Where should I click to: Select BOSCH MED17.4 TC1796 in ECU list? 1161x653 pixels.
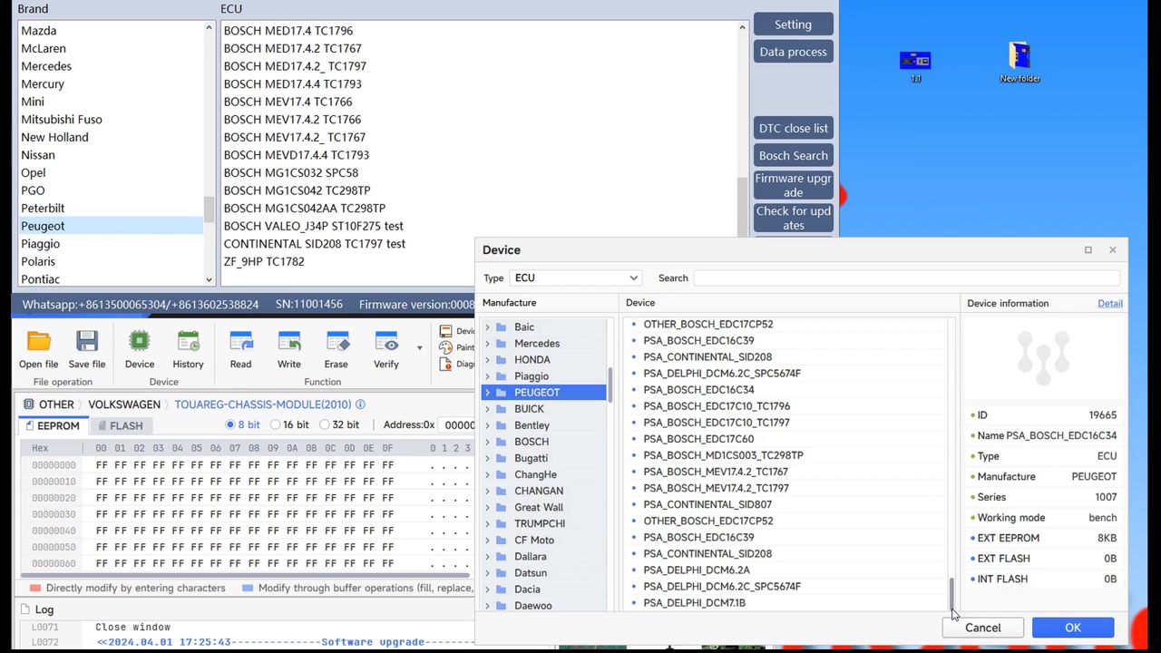(x=288, y=31)
